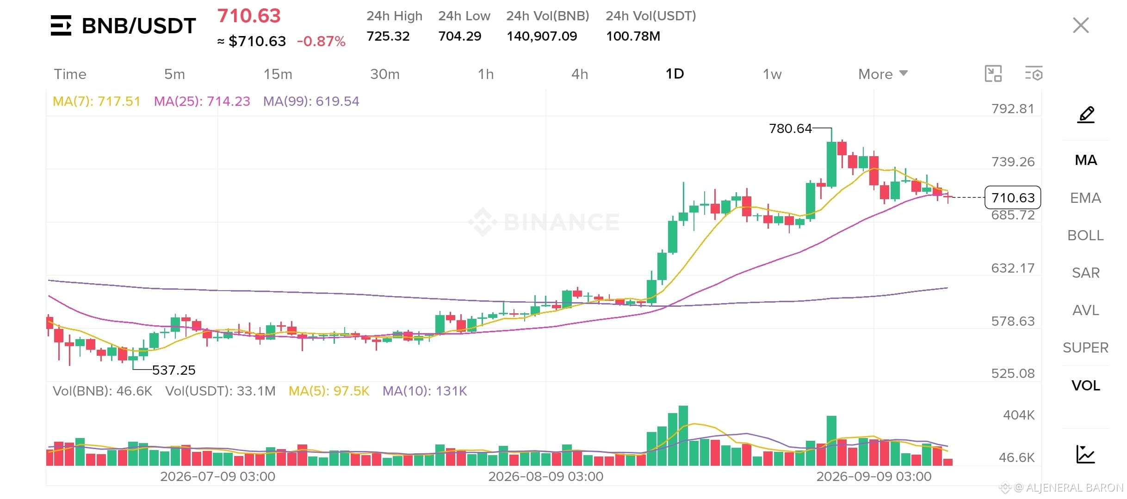Switch to the 4h interval tab
This screenshot has width=1127, height=499.
[x=580, y=74]
